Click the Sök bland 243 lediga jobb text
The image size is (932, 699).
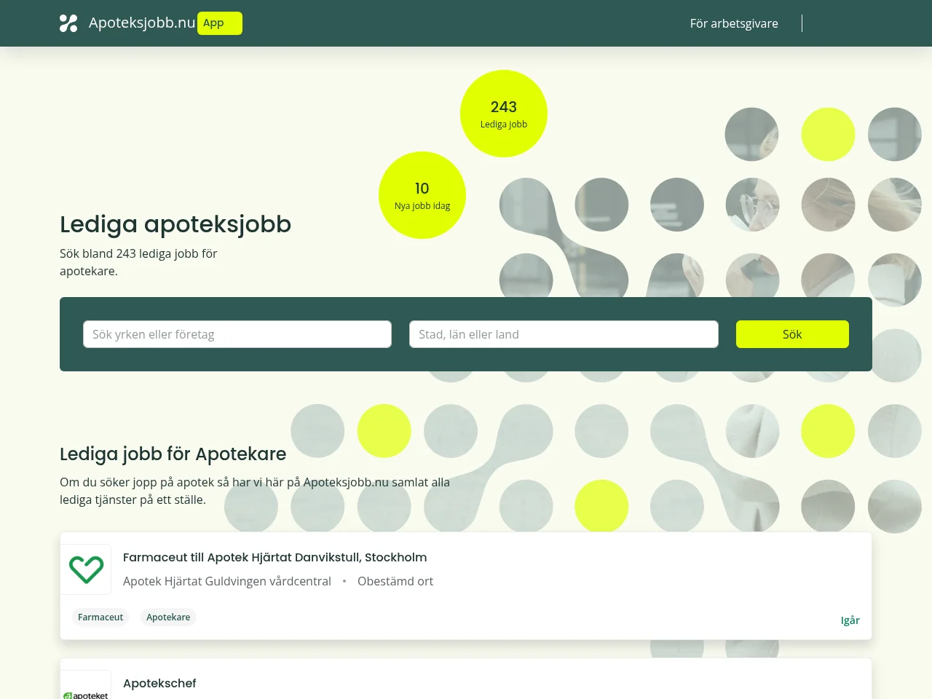138,262
